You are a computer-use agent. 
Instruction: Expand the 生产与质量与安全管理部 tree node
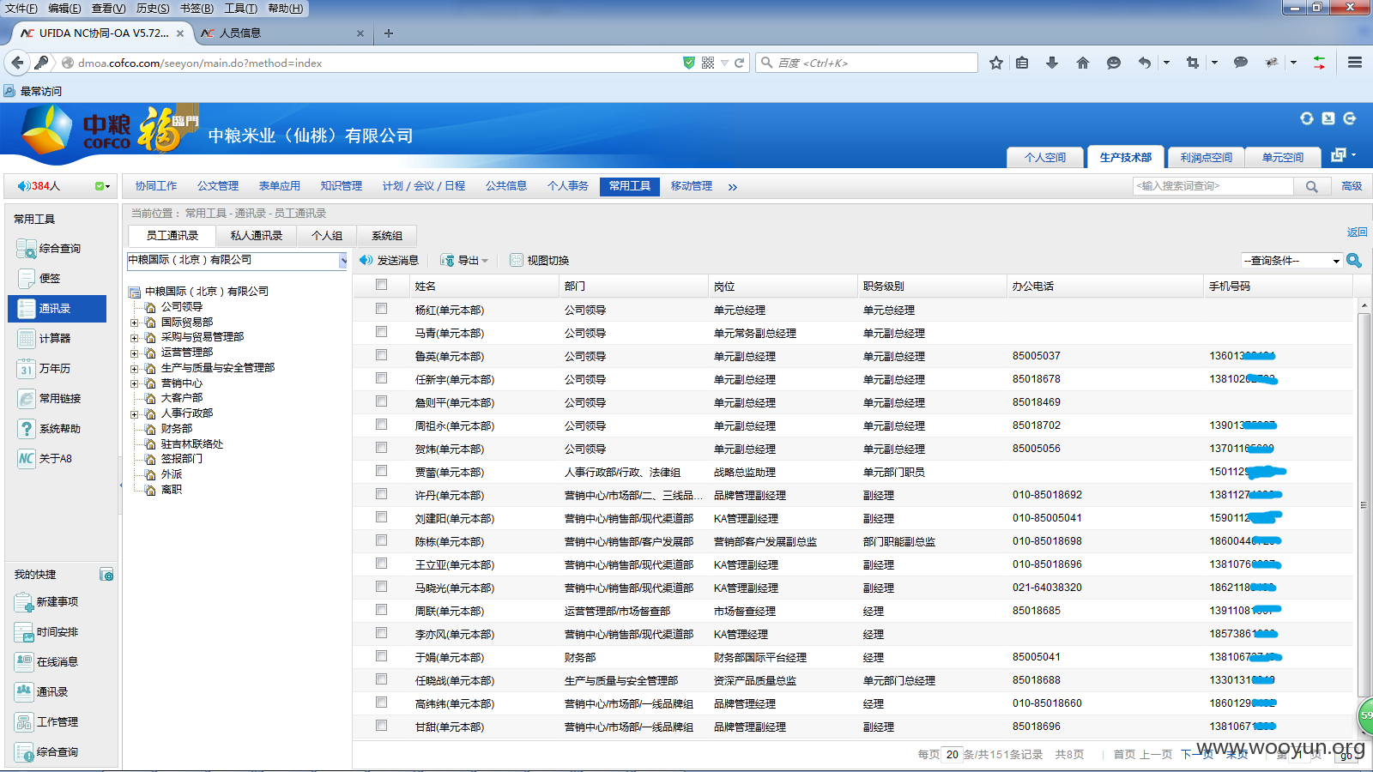pos(134,368)
